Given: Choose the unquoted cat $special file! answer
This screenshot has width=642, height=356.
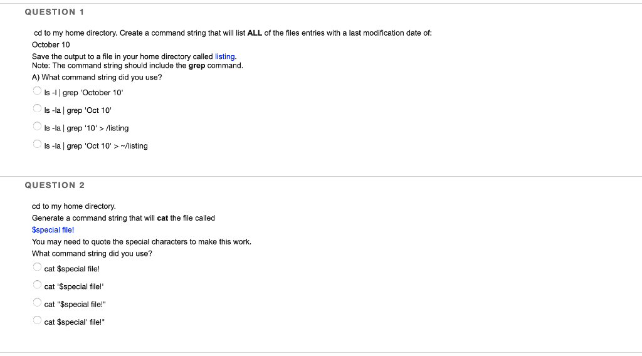Looking at the screenshot, I should (37, 267).
